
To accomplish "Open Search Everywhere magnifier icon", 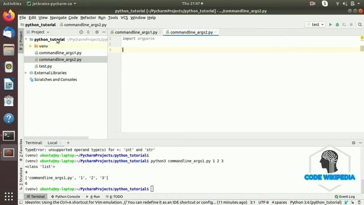I will [x=360, y=24].
